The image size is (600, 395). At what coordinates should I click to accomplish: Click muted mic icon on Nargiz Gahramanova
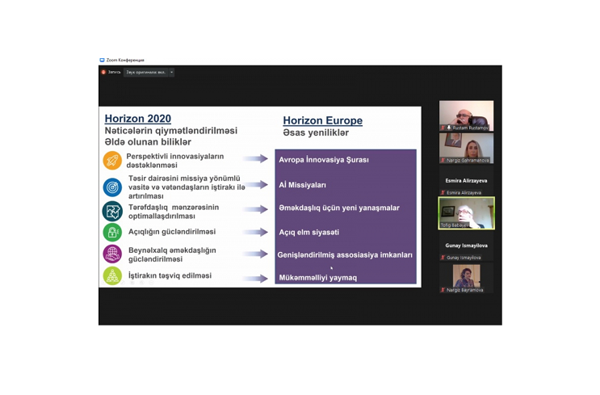[443, 161]
